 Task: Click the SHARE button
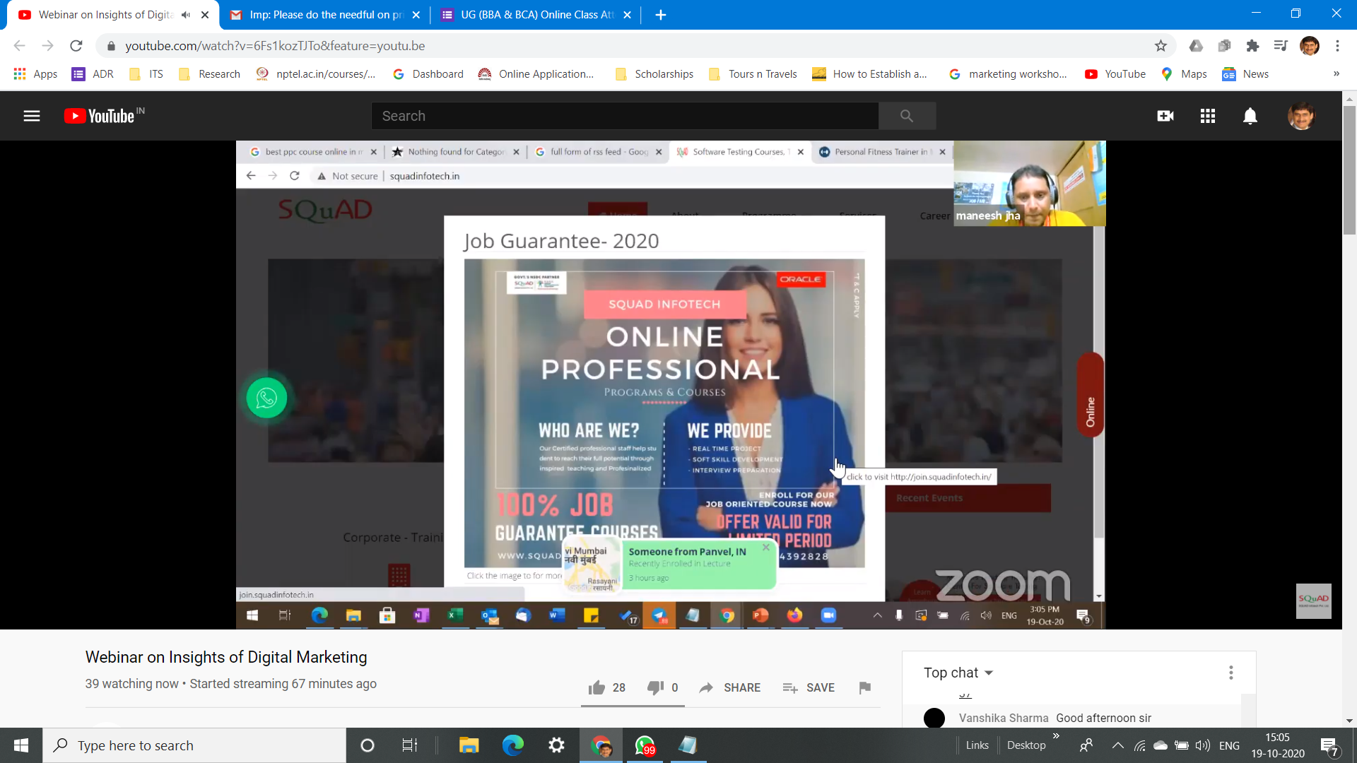click(x=730, y=687)
